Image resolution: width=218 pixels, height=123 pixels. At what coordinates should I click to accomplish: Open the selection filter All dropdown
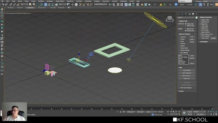24,4
